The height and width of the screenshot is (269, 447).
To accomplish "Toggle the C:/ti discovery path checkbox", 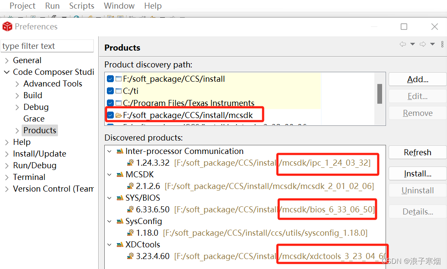I will coord(110,91).
